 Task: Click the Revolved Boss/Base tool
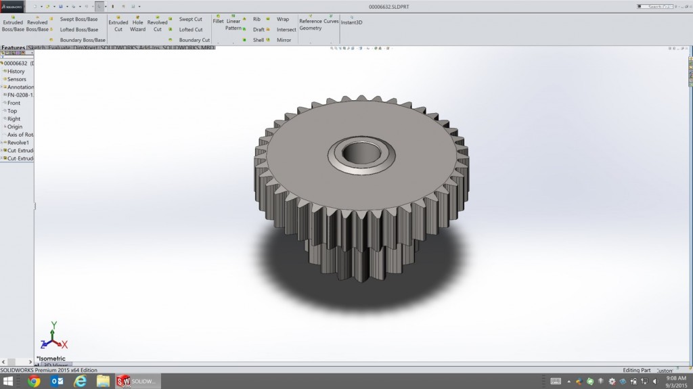pos(37,26)
